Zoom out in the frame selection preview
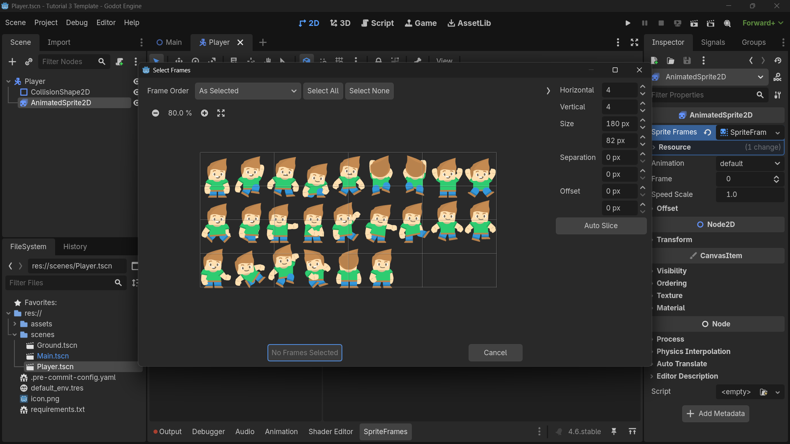This screenshot has width=790, height=444. 156,113
